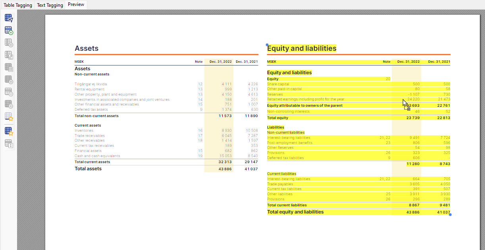Click the 'Post-employment benefits' label
Viewport: 485px width, 250px height.
290,143
